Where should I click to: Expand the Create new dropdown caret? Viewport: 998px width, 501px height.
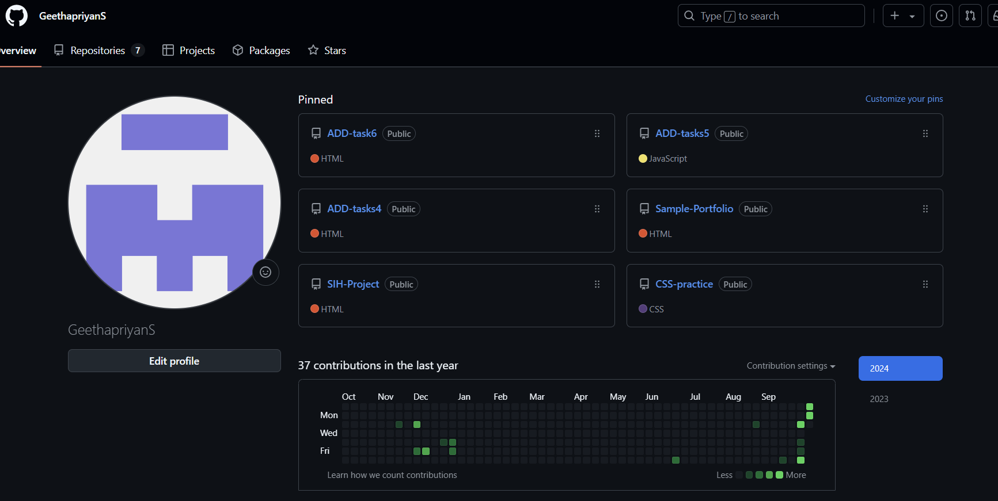912,17
